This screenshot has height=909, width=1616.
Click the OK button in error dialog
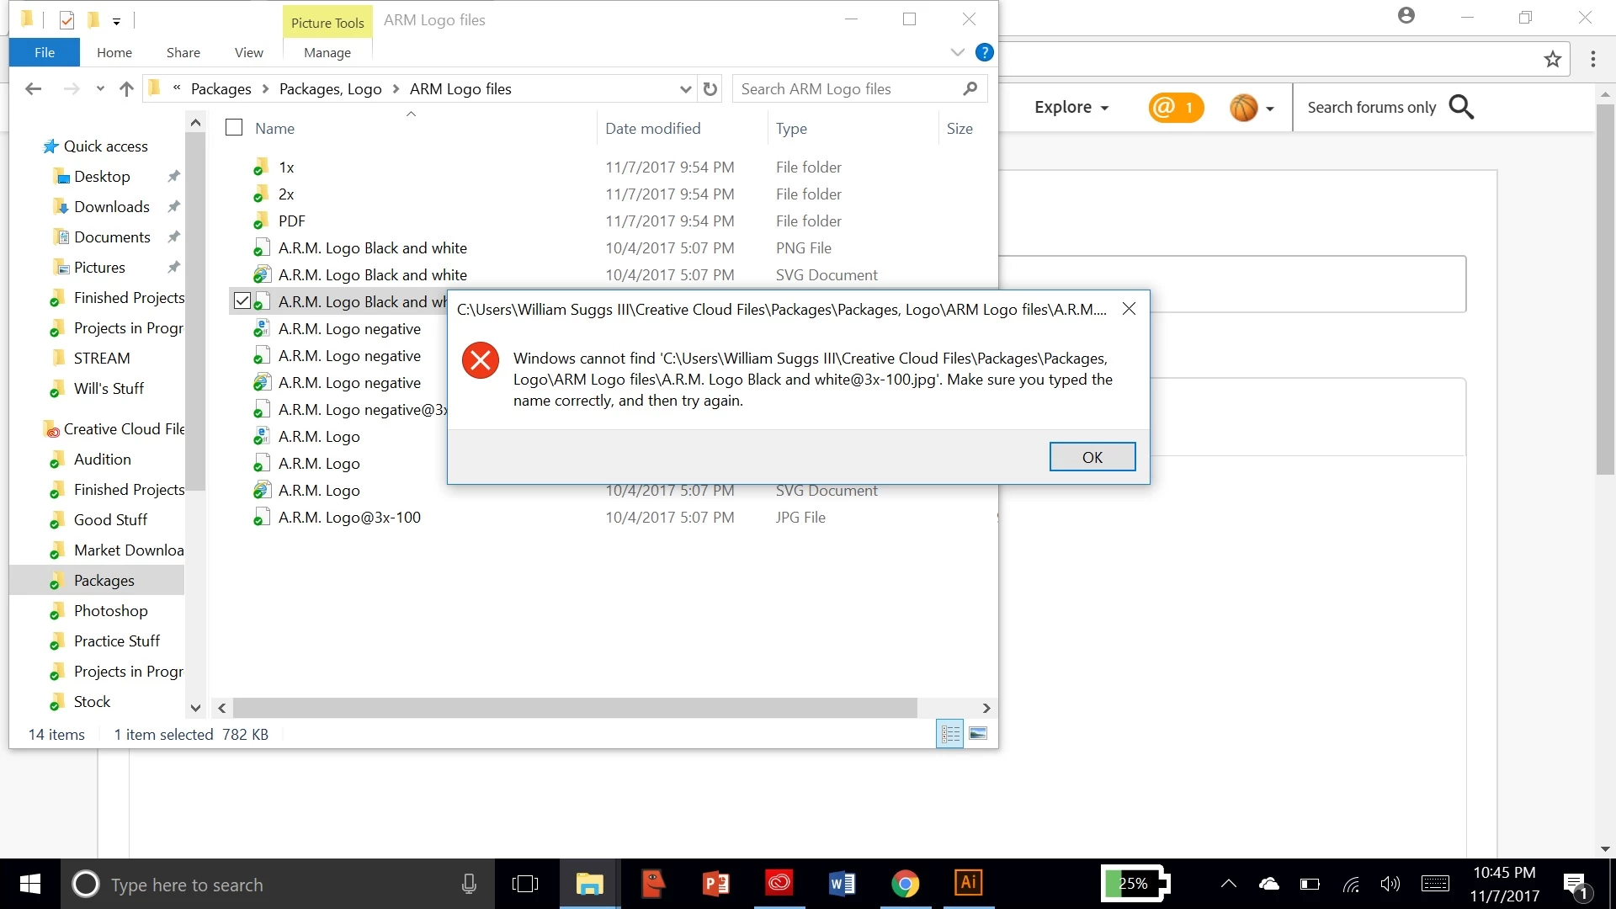pos(1092,457)
